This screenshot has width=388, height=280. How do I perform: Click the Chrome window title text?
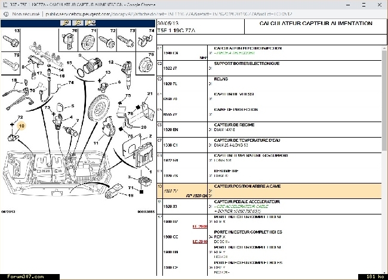[82, 5]
